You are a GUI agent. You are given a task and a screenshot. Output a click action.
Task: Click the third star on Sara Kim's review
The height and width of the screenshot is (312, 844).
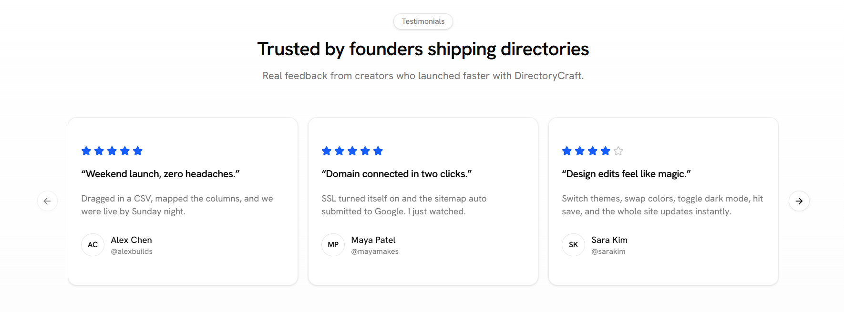click(x=593, y=151)
